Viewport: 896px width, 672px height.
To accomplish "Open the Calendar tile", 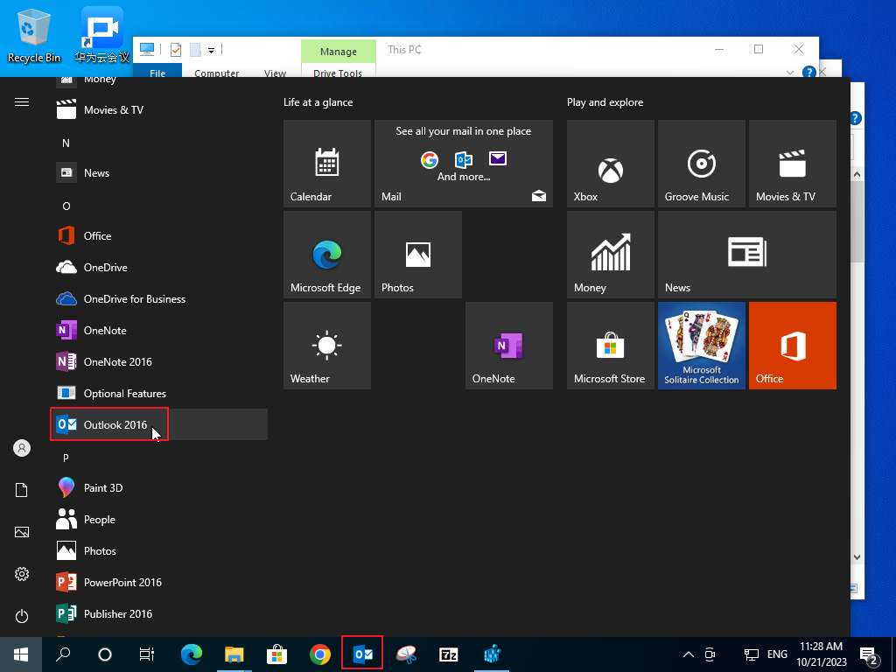I will [326, 164].
